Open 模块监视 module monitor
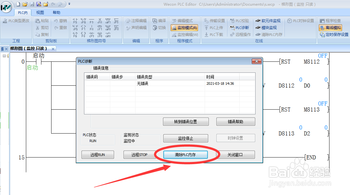 click(266, 28)
